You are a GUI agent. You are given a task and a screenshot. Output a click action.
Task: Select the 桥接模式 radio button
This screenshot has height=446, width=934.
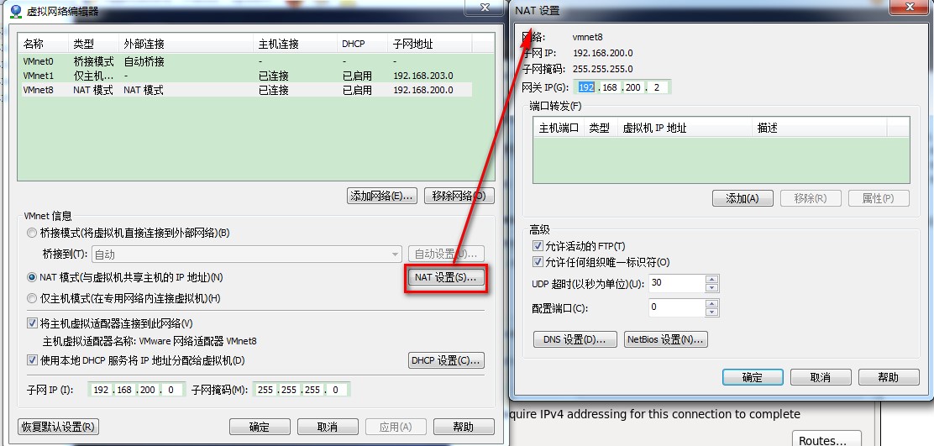click(x=32, y=233)
